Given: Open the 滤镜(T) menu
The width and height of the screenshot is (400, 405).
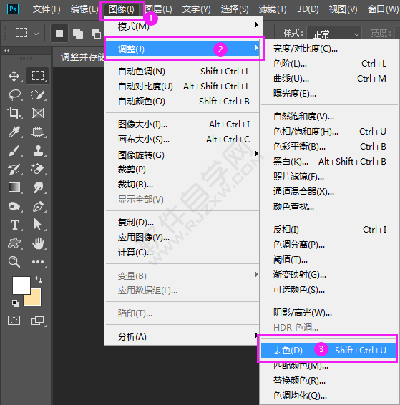Looking at the screenshot, I should 273,10.
